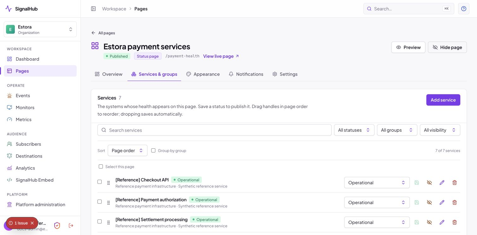Viewport: 477px width, 235px height.
Task: Enable the Group by group checkbox
Action: coord(153,151)
